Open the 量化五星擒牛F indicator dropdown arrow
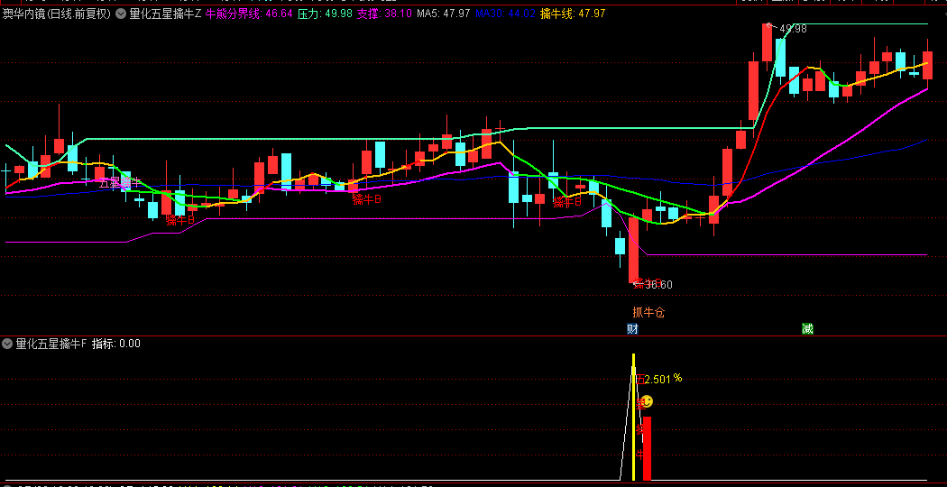The image size is (947, 487). pos(7,344)
